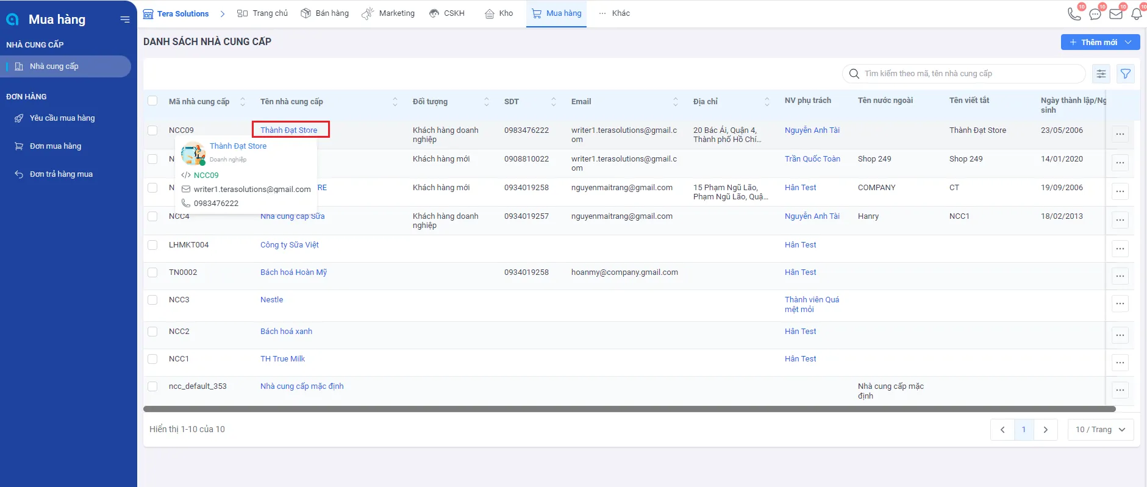Open Khác menu tab

(x=615, y=13)
